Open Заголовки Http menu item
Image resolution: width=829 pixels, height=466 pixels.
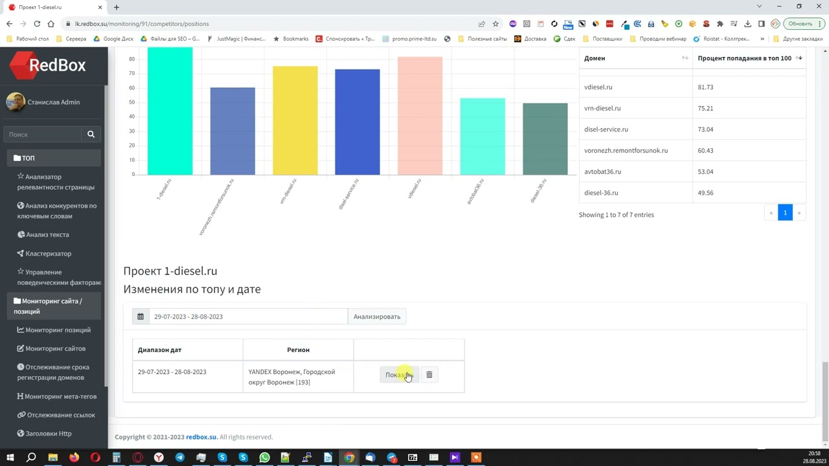click(x=44, y=434)
